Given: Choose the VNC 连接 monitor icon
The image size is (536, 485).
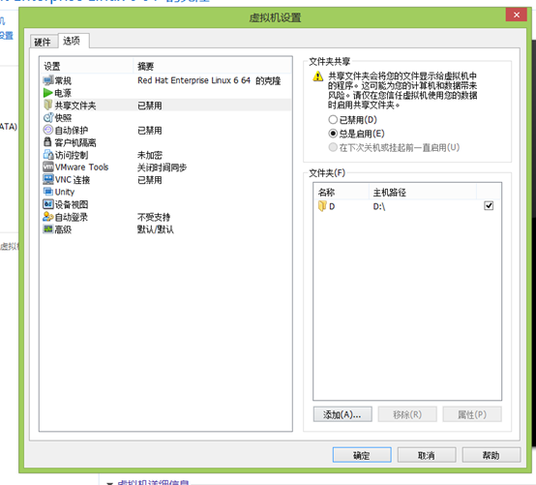Looking at the screenshot, I should pyautogui.click(x=48, y=179).
